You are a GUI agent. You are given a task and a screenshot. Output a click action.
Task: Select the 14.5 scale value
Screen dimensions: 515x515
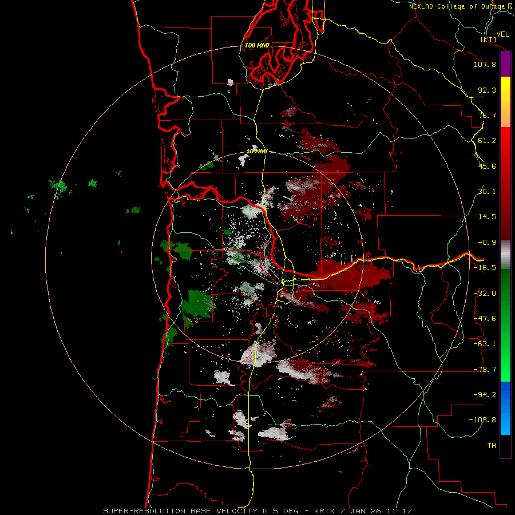point(487,217)
